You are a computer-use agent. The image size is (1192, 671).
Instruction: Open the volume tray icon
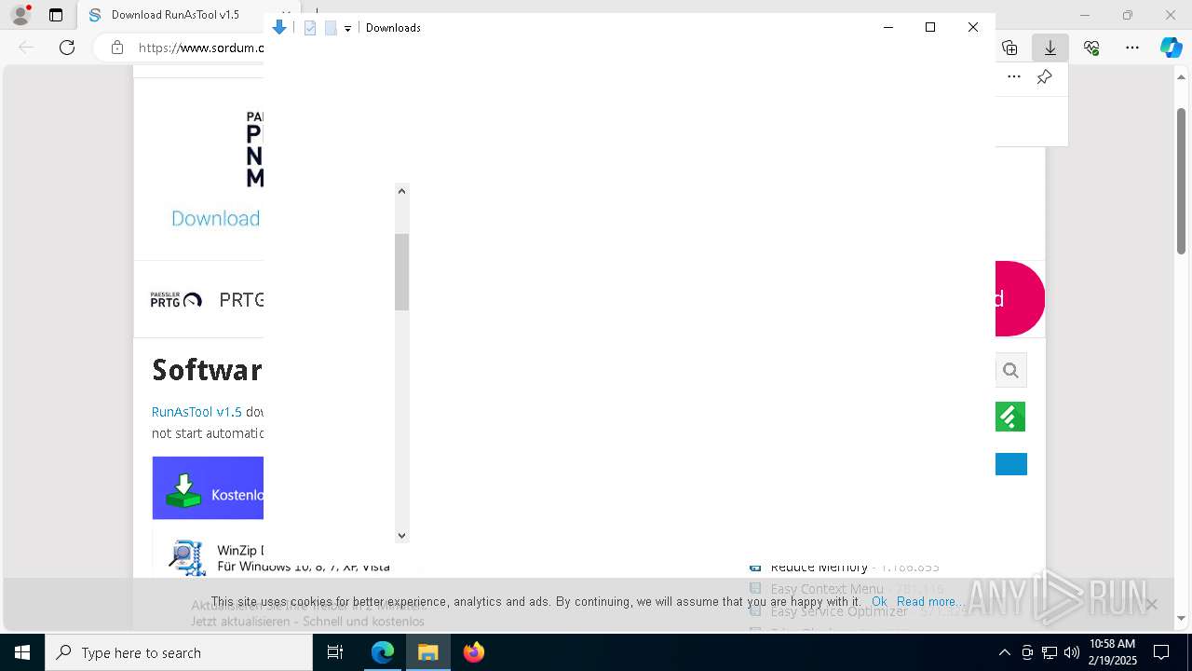pos(1071,652)
